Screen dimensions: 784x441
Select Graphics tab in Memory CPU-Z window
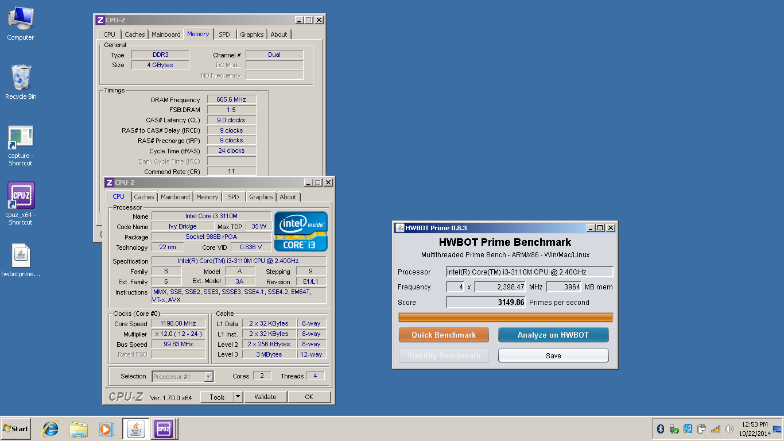(252, 34)
